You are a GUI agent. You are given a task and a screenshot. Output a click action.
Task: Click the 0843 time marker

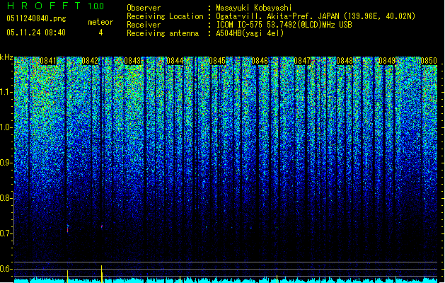[132, 61]
